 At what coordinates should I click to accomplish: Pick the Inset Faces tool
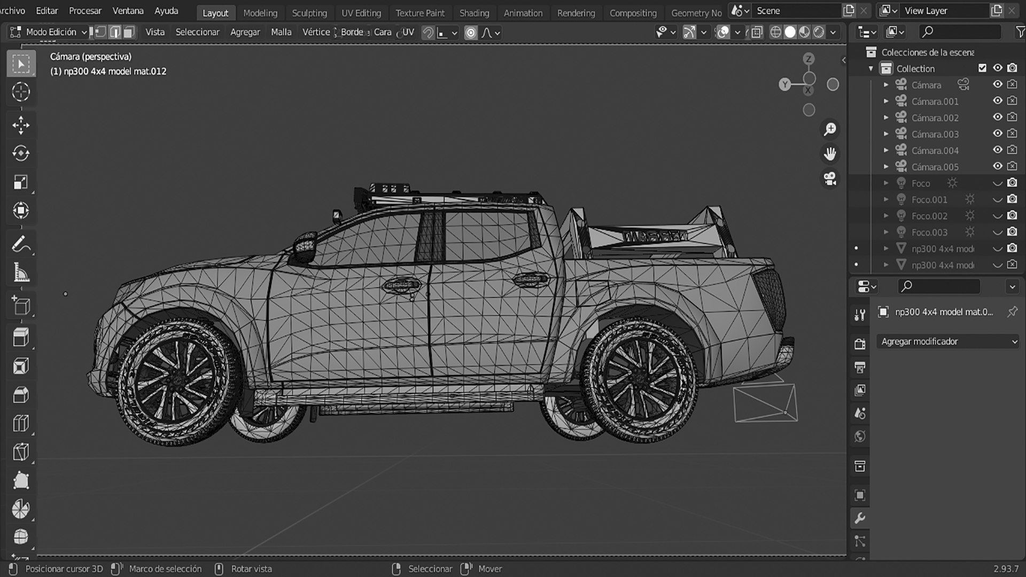21,367
